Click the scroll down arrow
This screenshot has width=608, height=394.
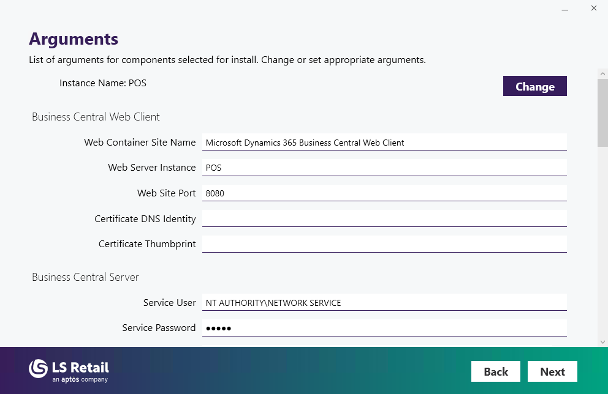click(602, 341)
